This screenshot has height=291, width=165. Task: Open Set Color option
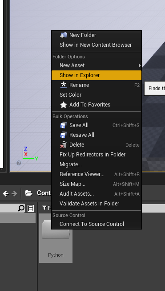tap(97, 95)
